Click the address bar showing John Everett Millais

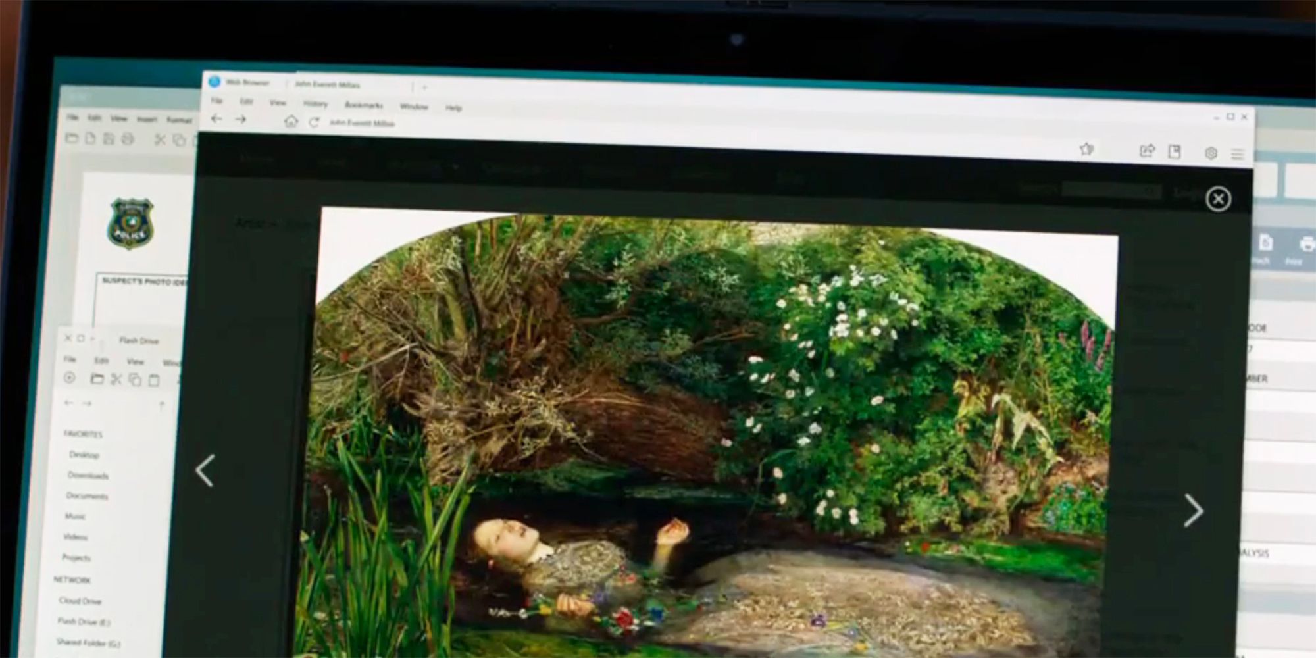point(362,123)
